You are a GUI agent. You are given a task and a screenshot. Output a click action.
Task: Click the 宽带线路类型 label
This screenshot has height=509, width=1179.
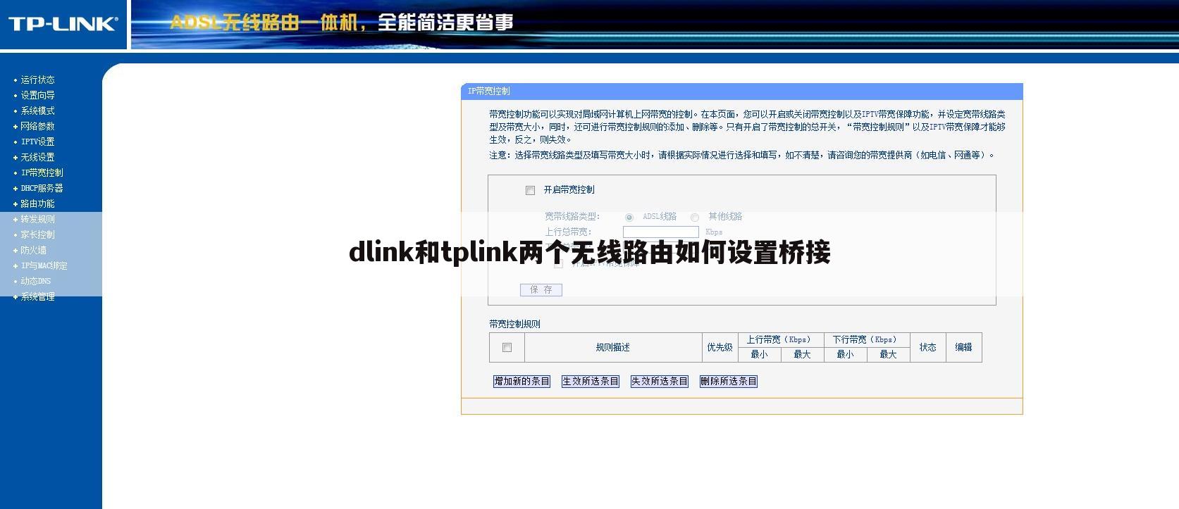click(x=572, y=216)
